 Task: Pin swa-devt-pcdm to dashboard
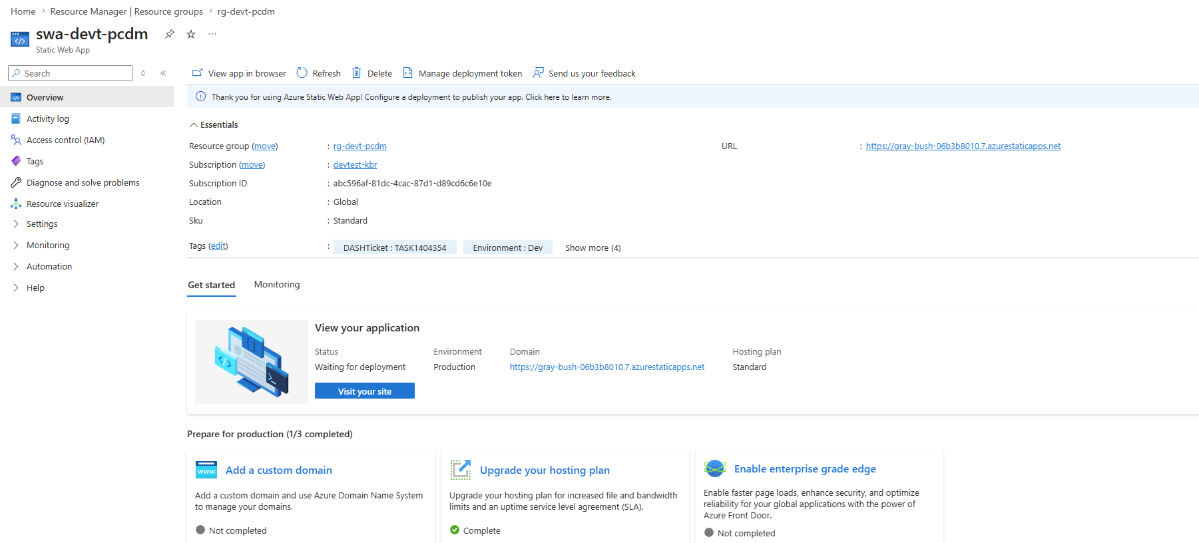pyautogui.click(x=170, y=34)
